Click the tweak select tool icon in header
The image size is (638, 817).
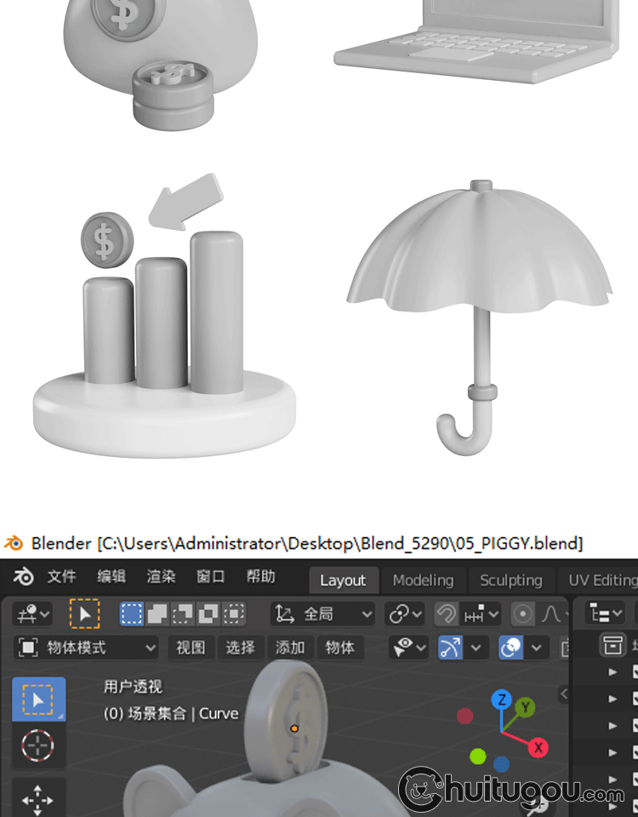coord(84,614)
